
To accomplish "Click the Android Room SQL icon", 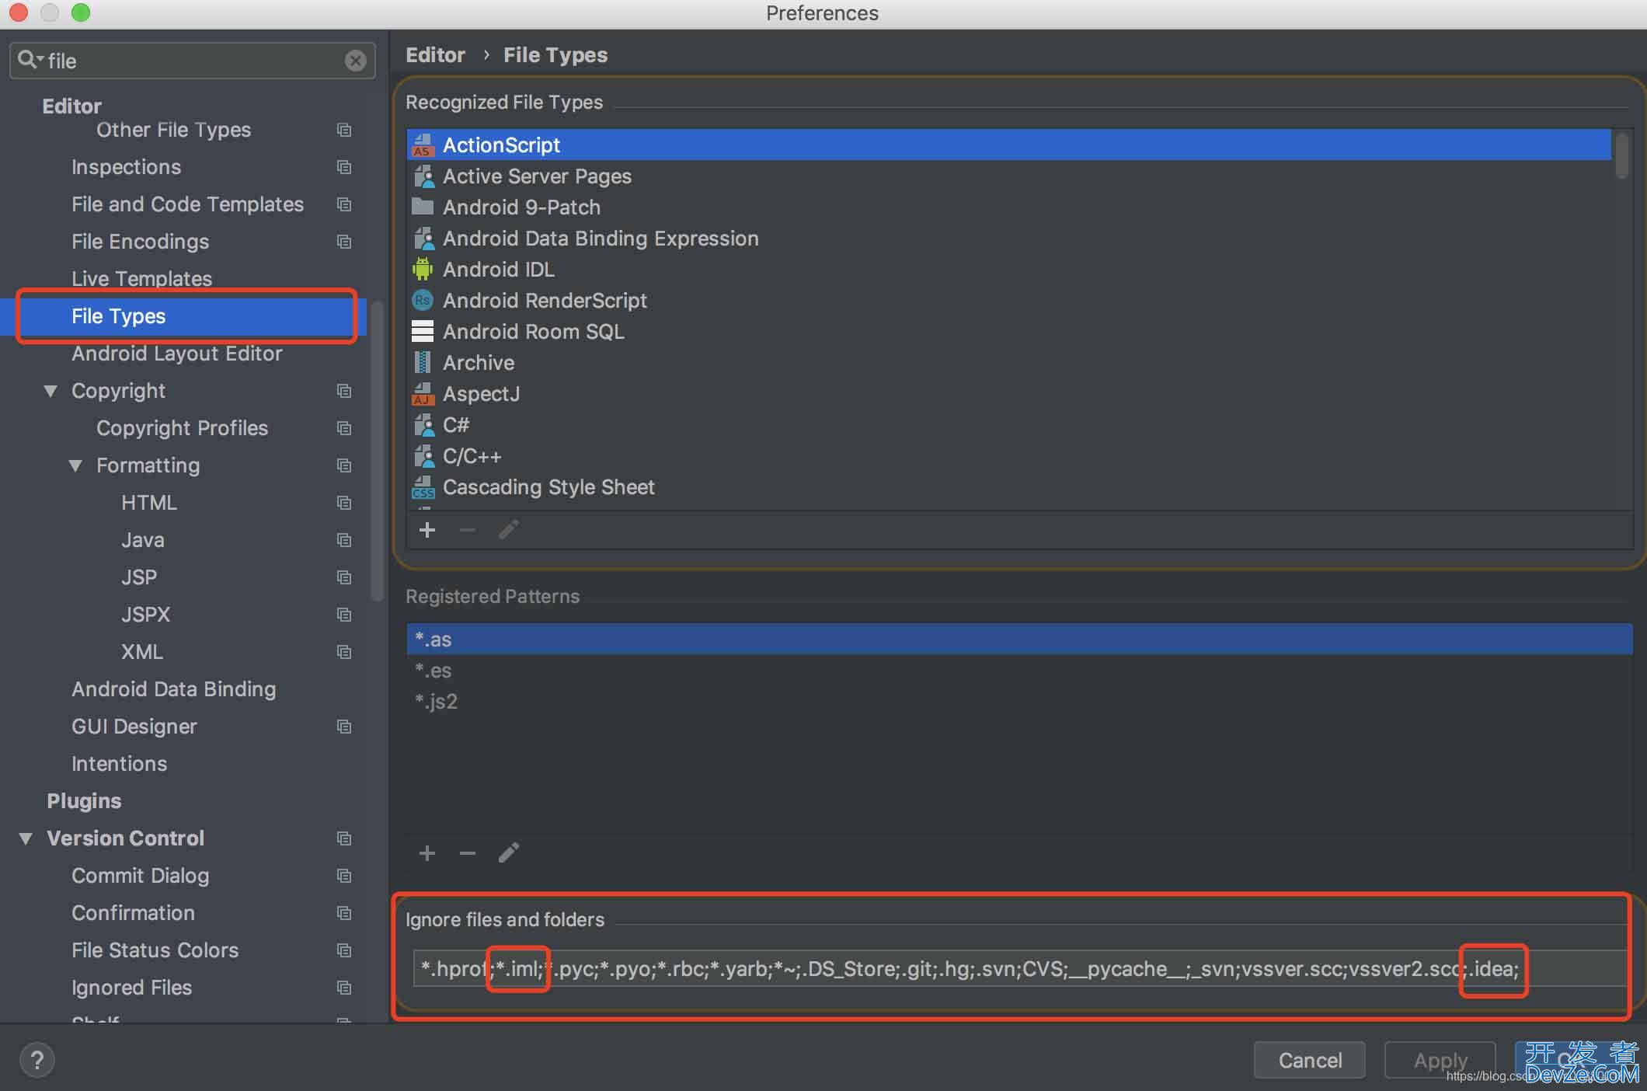I will 423,330.
